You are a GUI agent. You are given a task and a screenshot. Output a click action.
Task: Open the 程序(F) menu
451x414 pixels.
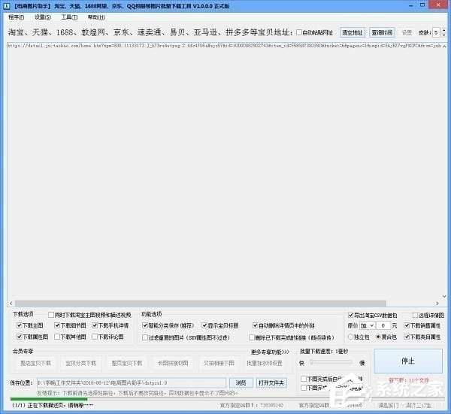pyautogui.click(x=16, y=17)
